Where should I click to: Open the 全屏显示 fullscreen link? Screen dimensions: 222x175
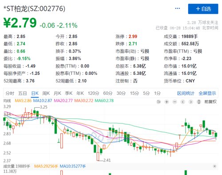click(x=207, y=94)
